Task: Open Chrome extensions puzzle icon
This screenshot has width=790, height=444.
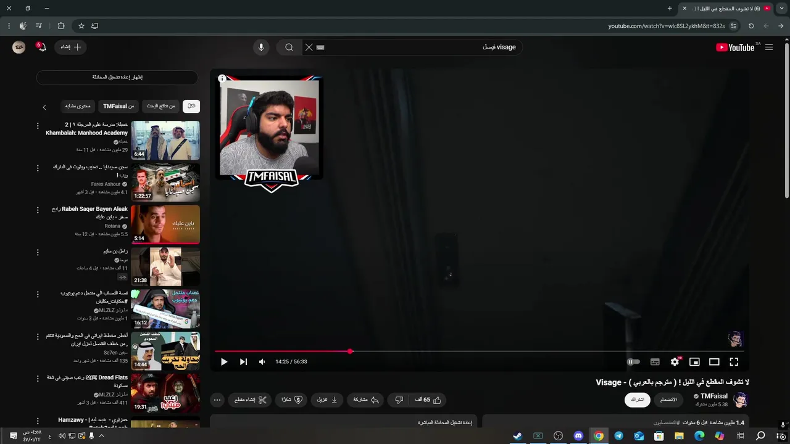Action: 61,26
